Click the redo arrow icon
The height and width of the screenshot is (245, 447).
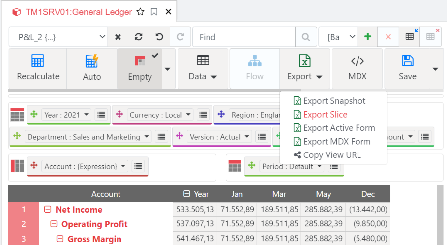point(180,37)
